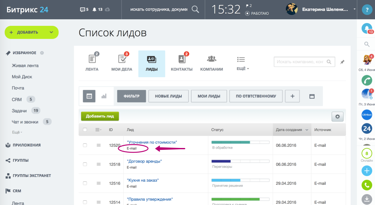The image size is (375, 205).
Task: Open the 15:32 clock widget
Action: coord(226,10)
